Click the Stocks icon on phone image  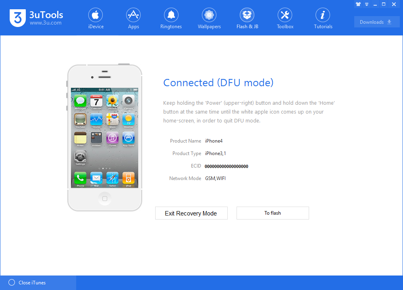point(96,119)
